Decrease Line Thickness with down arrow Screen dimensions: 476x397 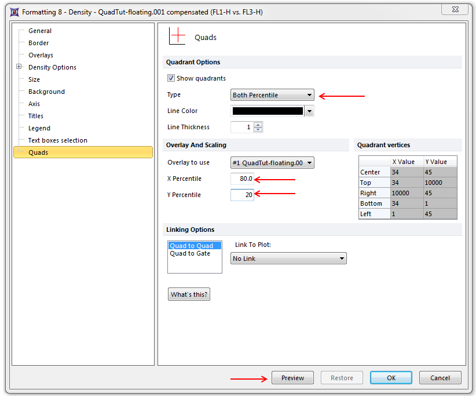point(258,130)
